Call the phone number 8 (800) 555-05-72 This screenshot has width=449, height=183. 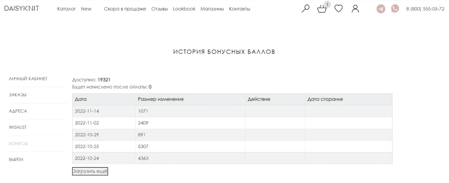(x=425, y=9)
